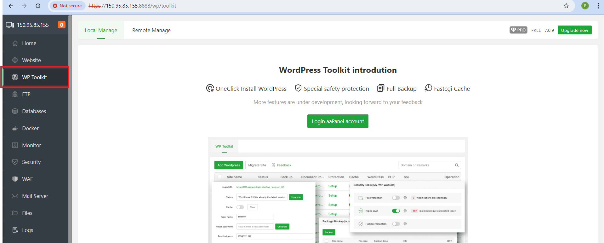Click the Security shield icon
The width and height of the screenshot is (604, 243).
15,162
